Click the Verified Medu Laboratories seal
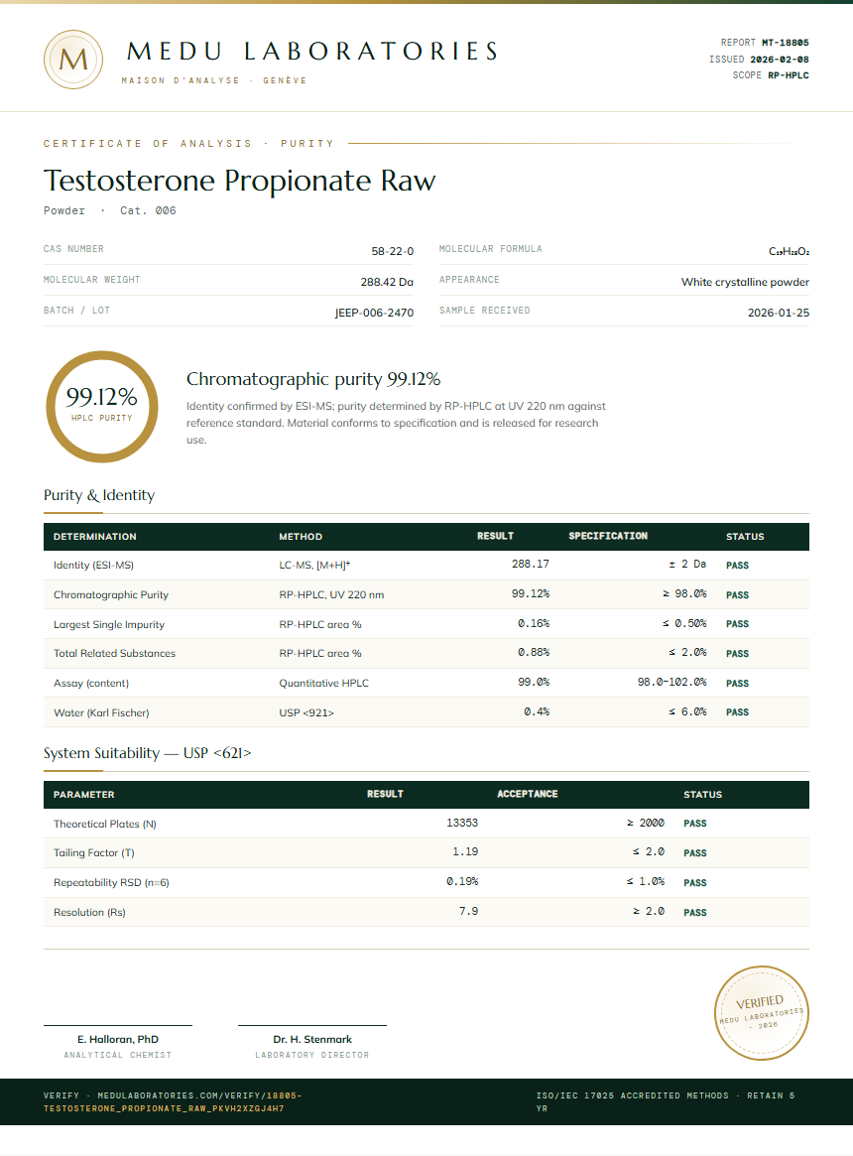The width and height of the screenshot is (853, 1156). tap(762, 1013)
